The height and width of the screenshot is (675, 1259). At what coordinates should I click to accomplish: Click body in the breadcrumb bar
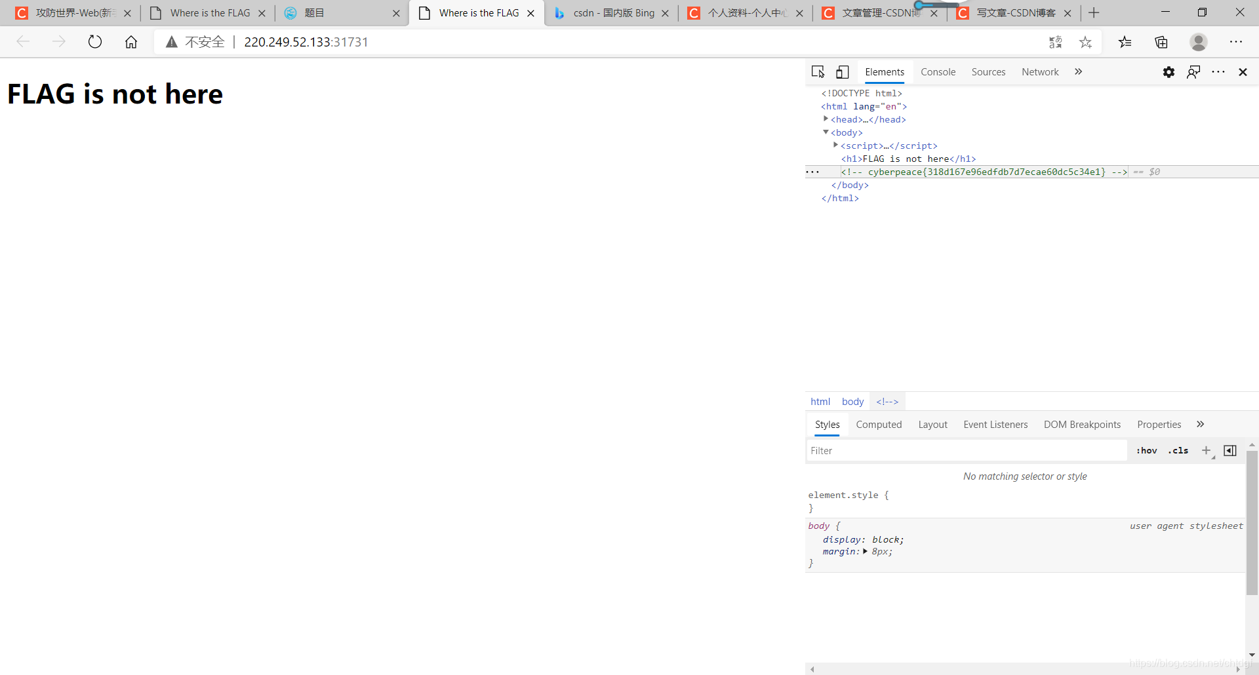pos(852,402)
